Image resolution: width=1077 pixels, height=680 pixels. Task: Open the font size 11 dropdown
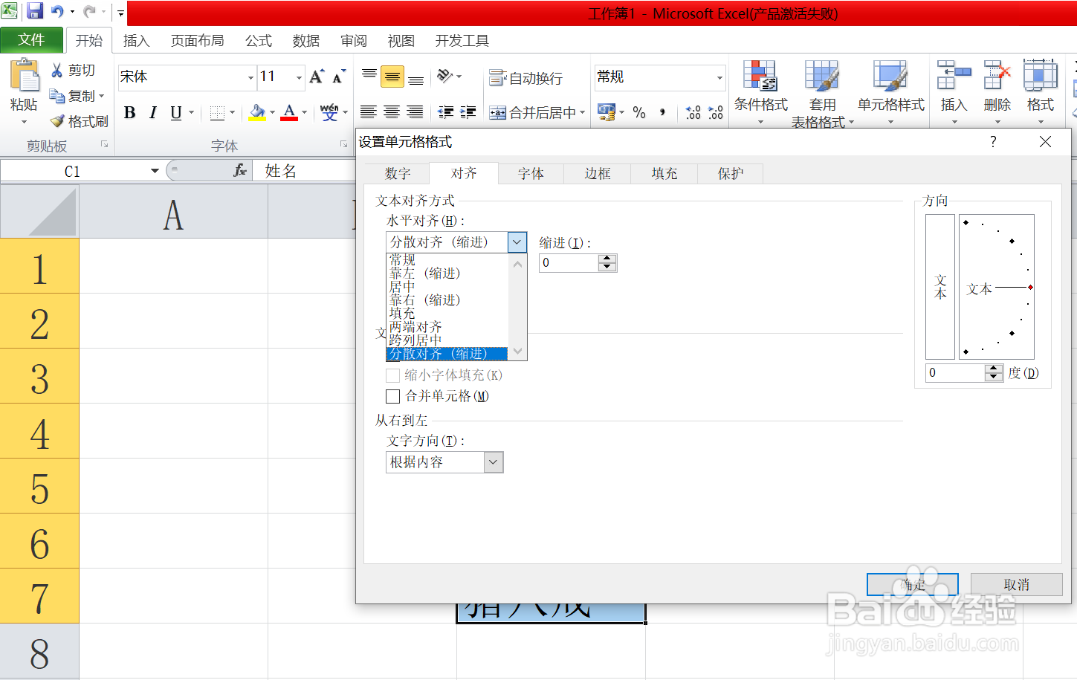pyautogui.click(x=299, y=77)
